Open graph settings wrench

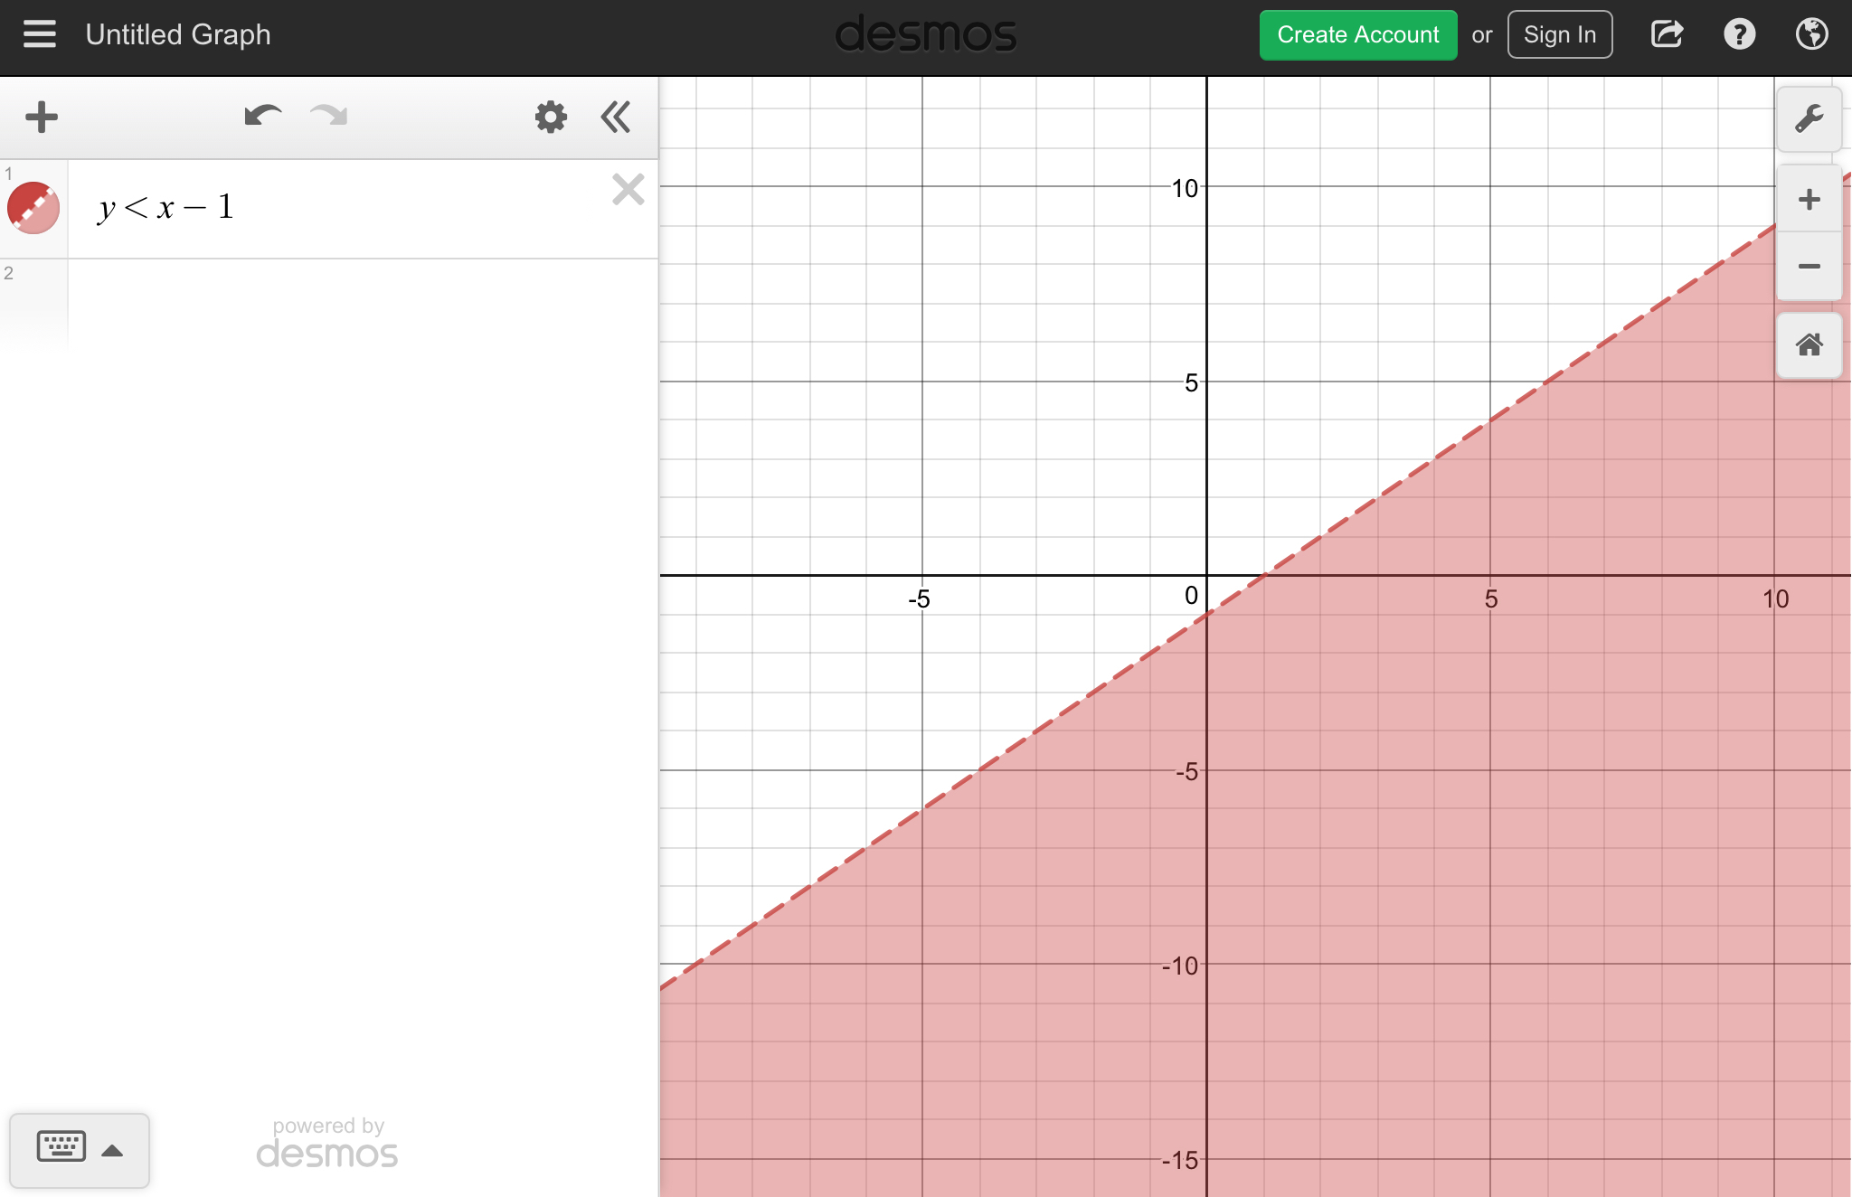click(1809, 119)
